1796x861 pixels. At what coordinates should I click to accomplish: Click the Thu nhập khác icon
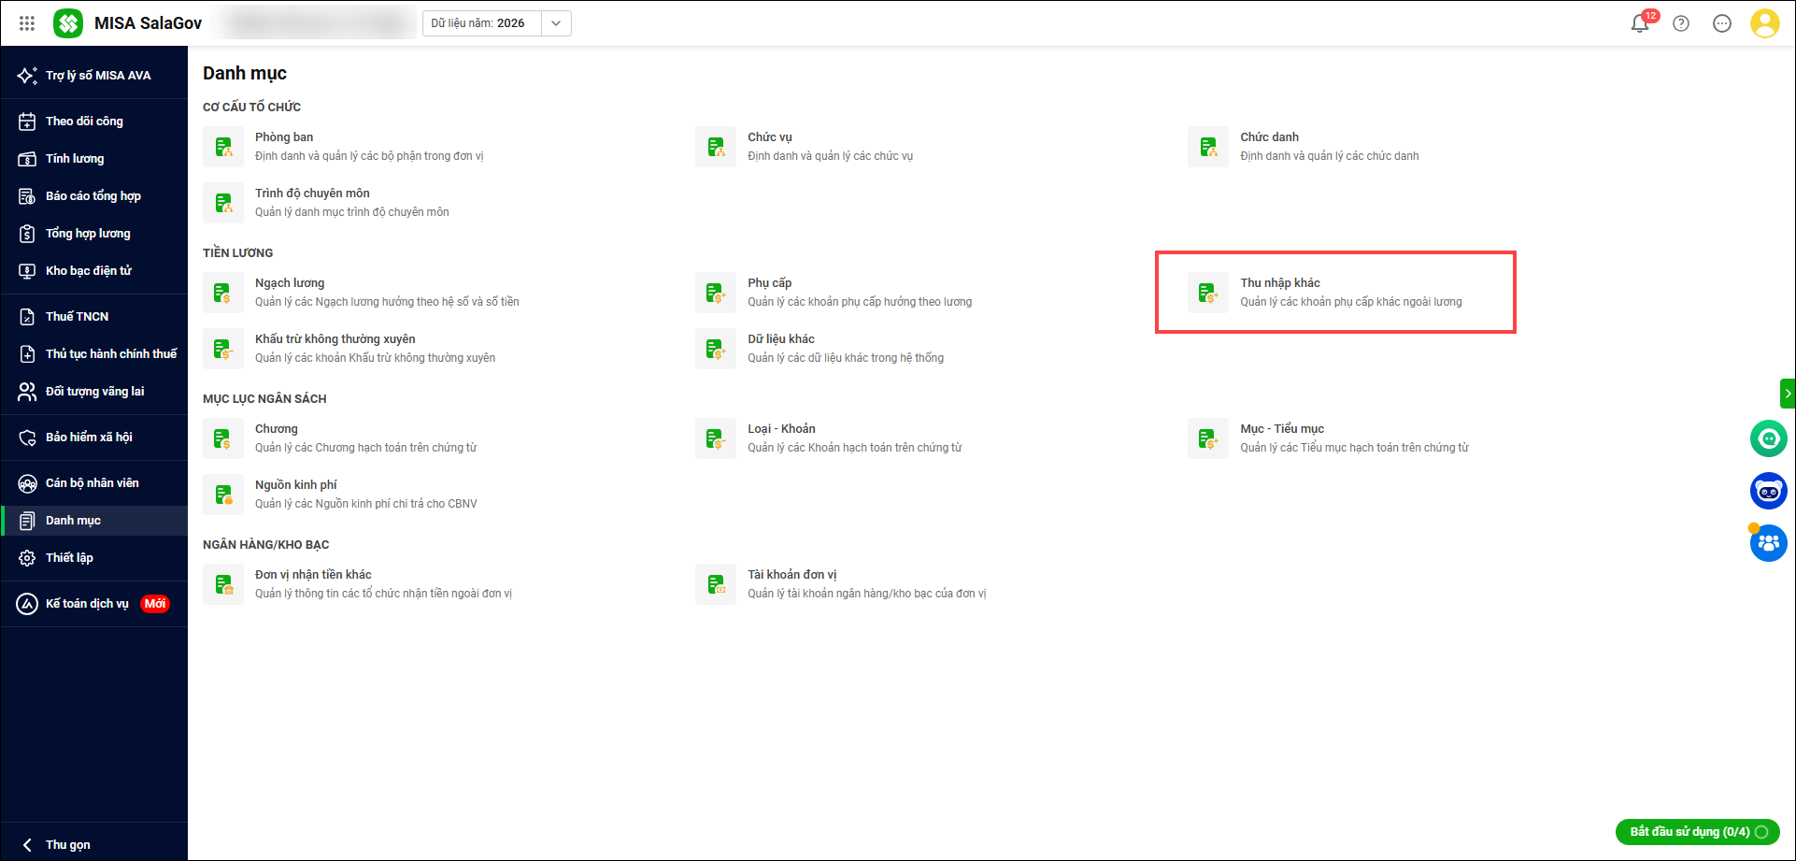pyautogui.click(x=1208, y=293)
